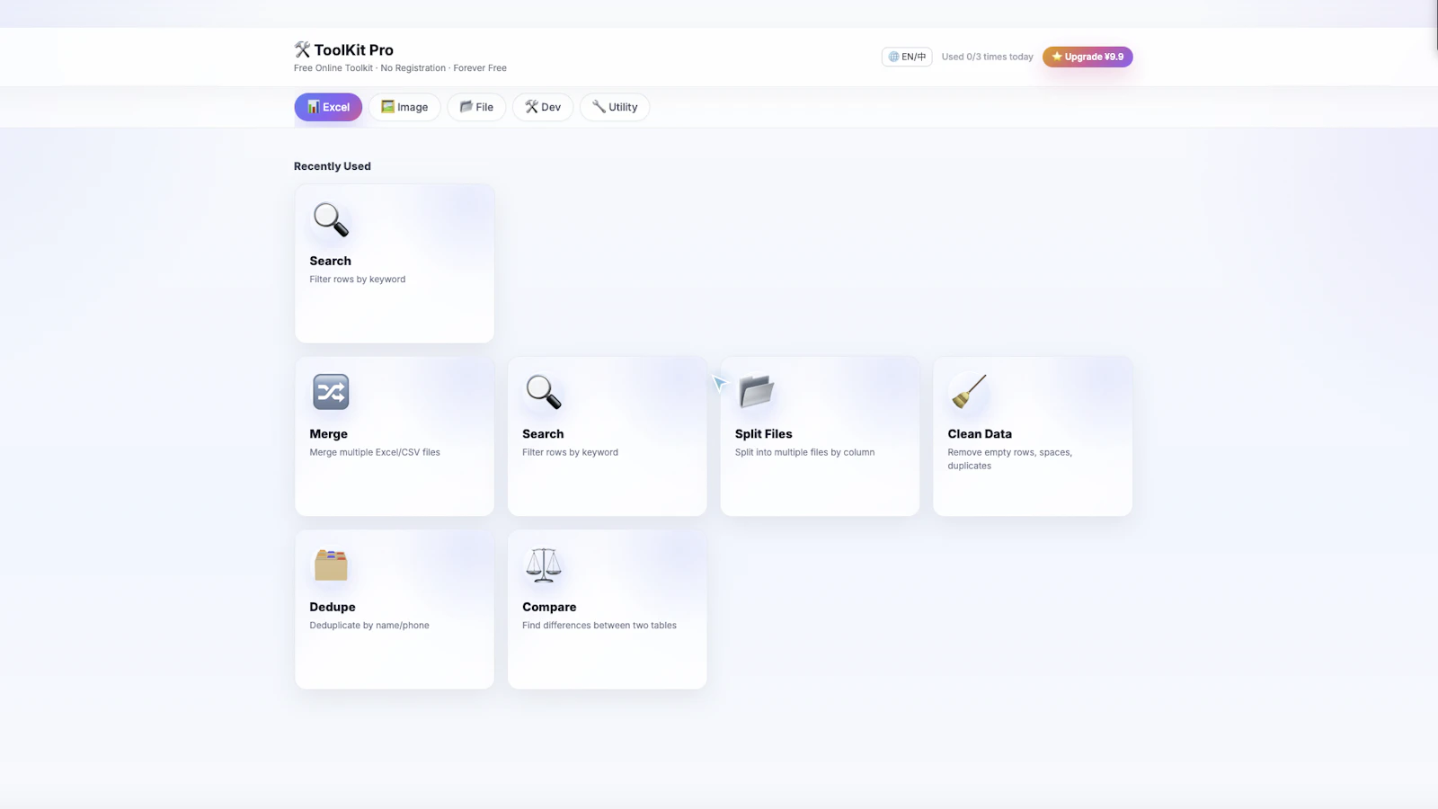Click the chart icon on the Excel tab
The height and width of the screenshot is (809, 1438).
313,107
